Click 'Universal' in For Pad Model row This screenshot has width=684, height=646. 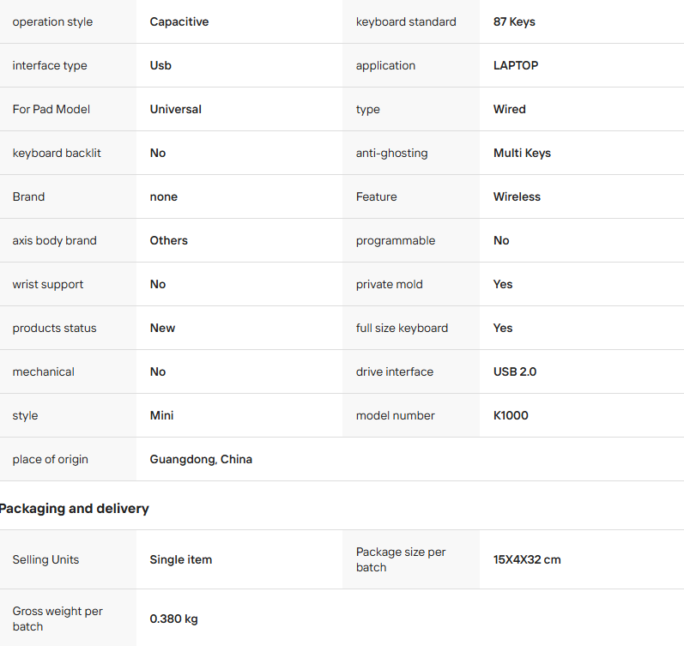[175, 109]
